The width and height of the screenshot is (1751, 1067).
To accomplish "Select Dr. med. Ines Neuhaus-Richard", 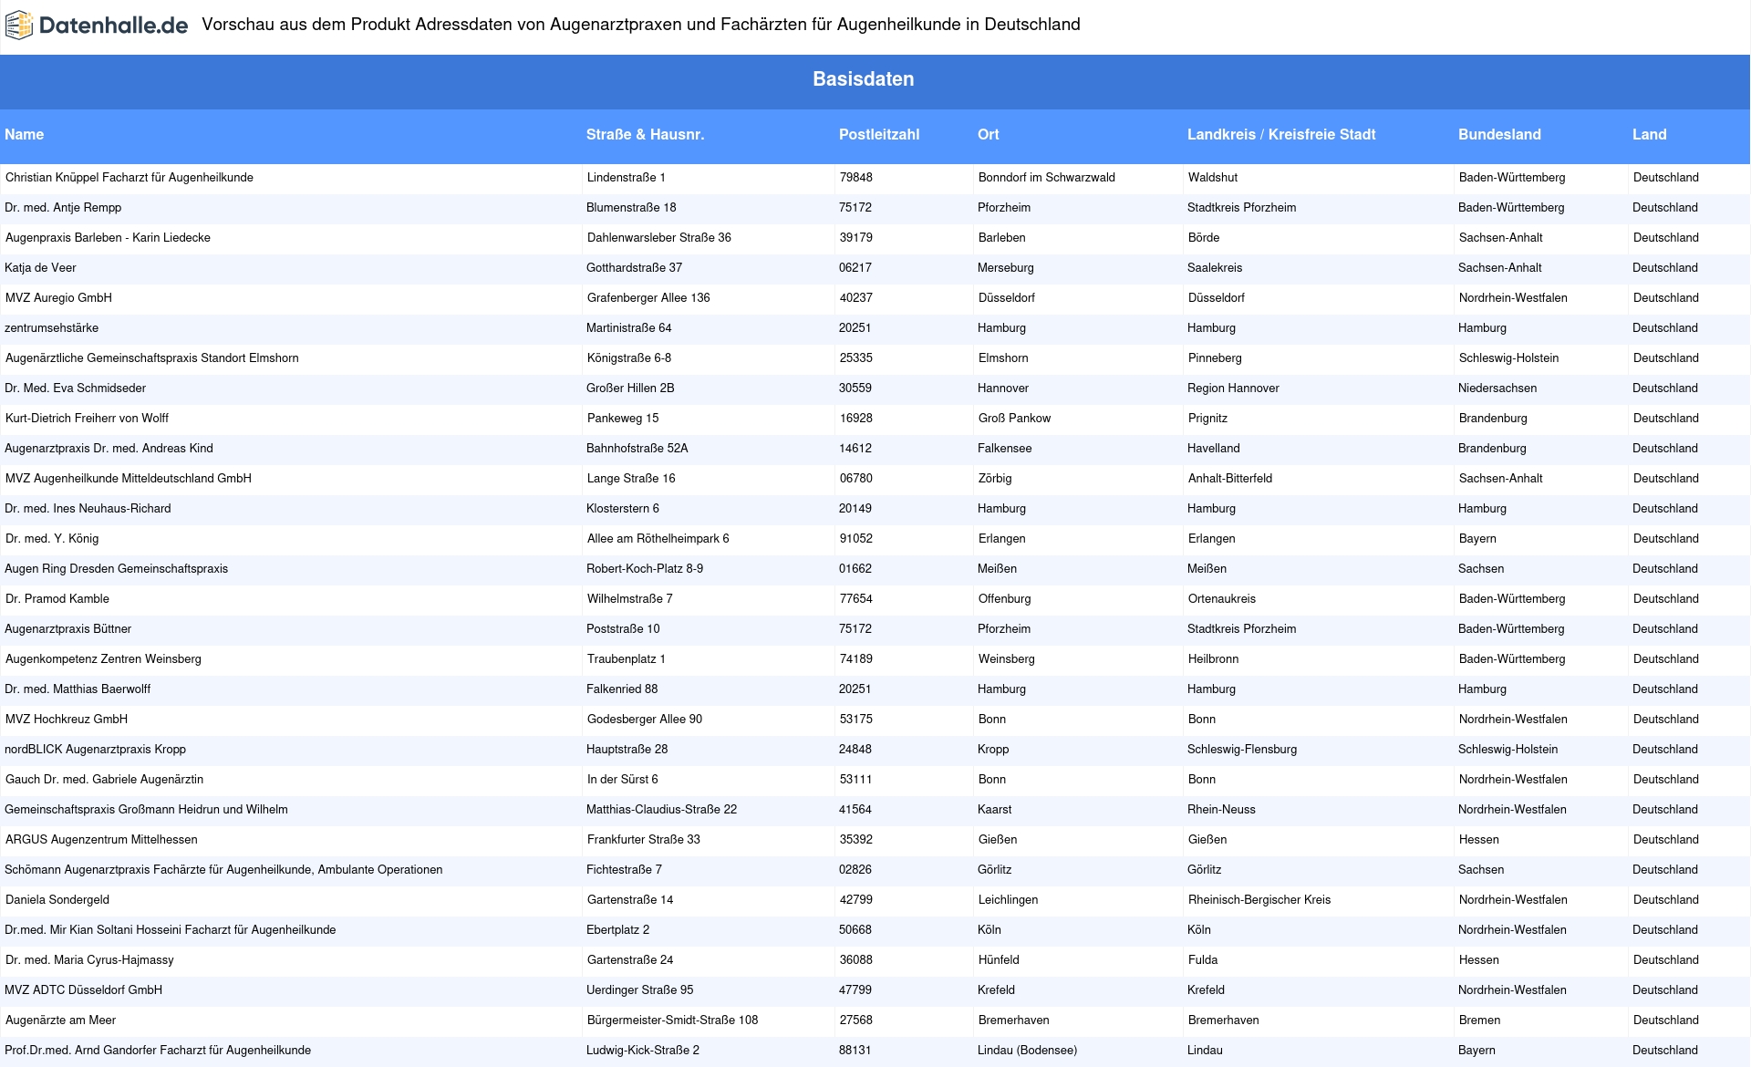I will pos(88,509).
